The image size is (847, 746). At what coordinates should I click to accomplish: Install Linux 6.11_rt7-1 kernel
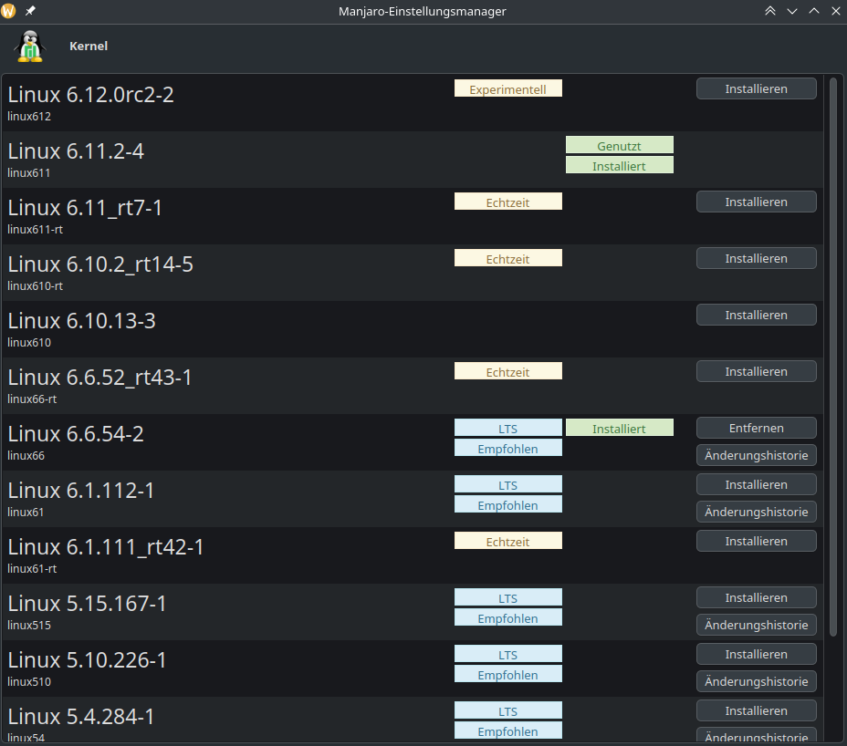pos(757,202)
